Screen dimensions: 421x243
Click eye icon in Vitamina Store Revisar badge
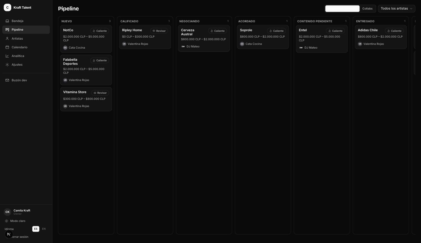95,93
